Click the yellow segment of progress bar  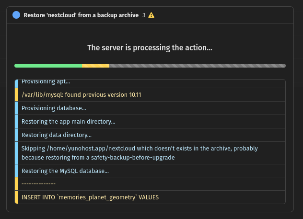tap(95, 66)
